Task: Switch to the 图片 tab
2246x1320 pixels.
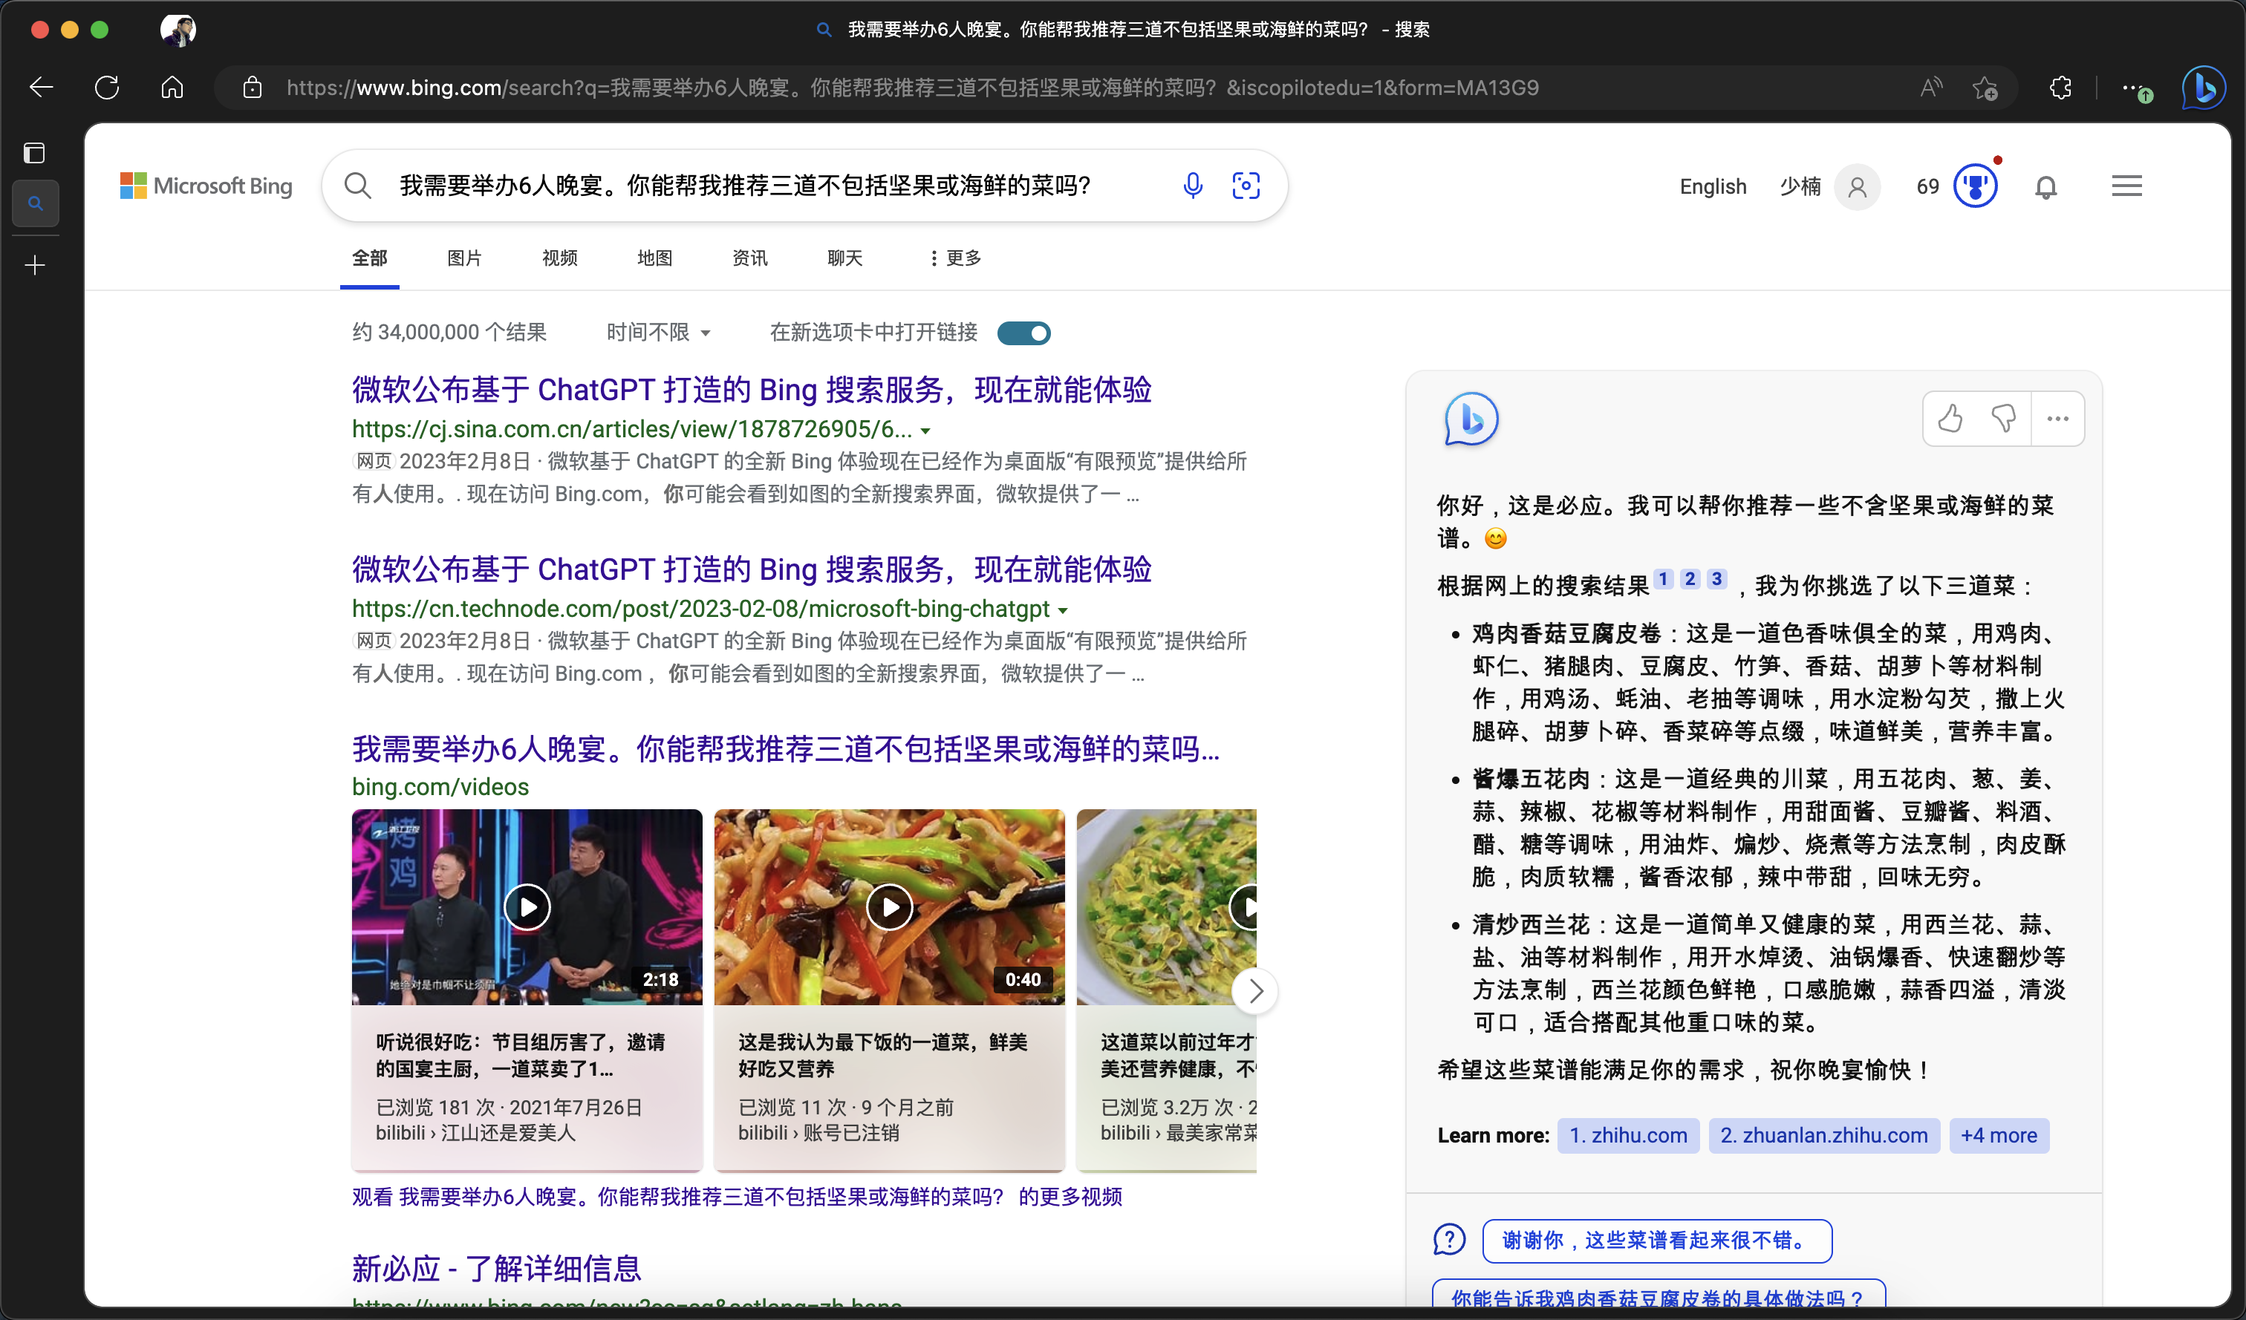Action: click(x=464, y=258)
